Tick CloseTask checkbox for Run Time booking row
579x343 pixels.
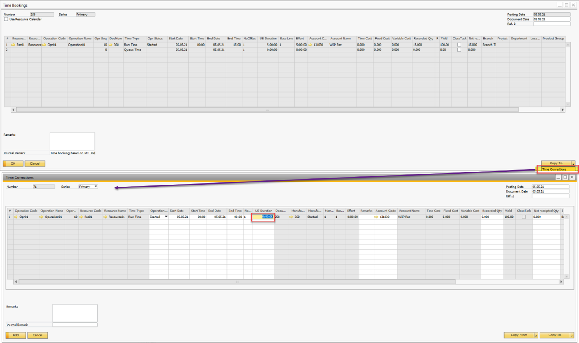[x=459, y=45]
